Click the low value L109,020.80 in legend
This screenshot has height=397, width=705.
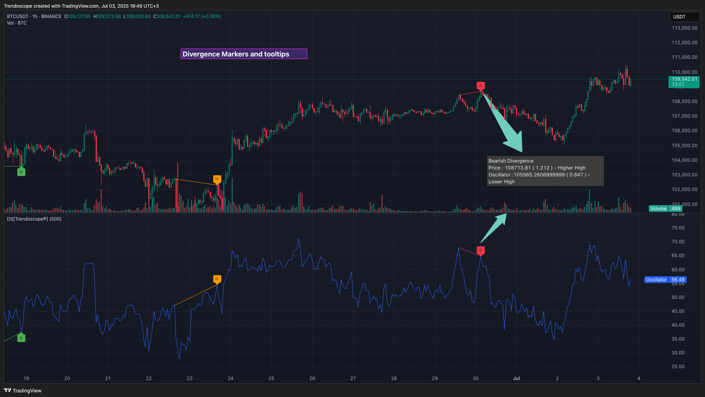(x=137, y=17)
